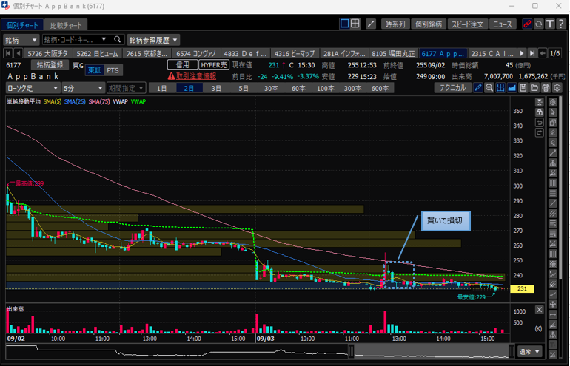Click the 銘柄・コード search input field
The height and width of the screenshot is (366, 570).
[78, 39]
